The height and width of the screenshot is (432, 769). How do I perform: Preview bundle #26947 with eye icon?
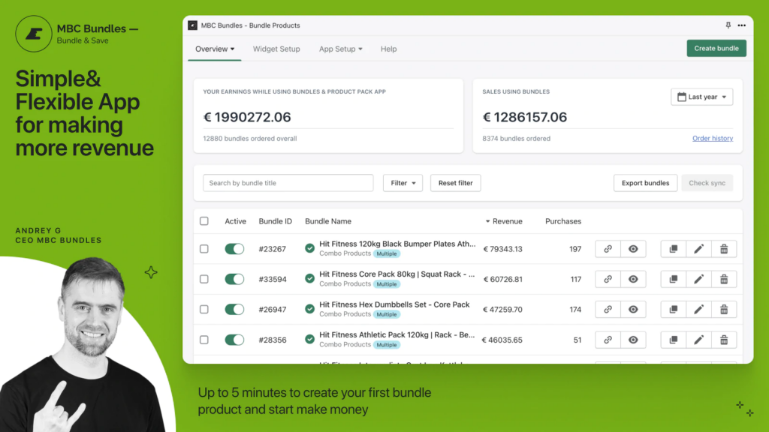click(633, 310)
